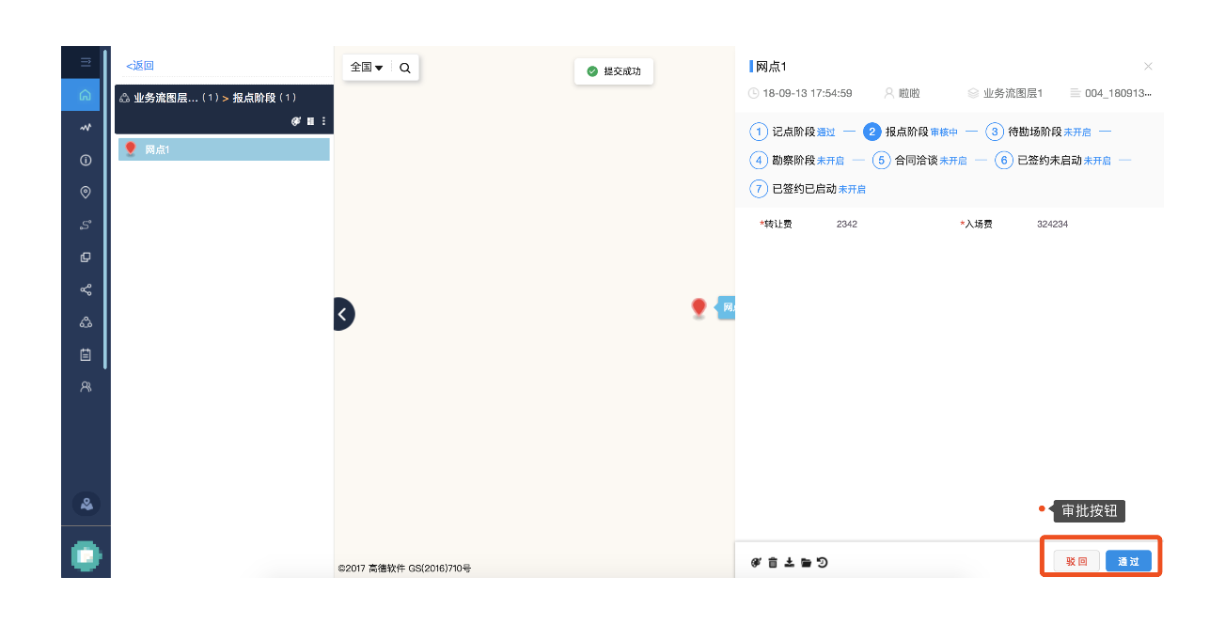
Task: Click the history icon in the detail footer
Action: pos(823,563)
